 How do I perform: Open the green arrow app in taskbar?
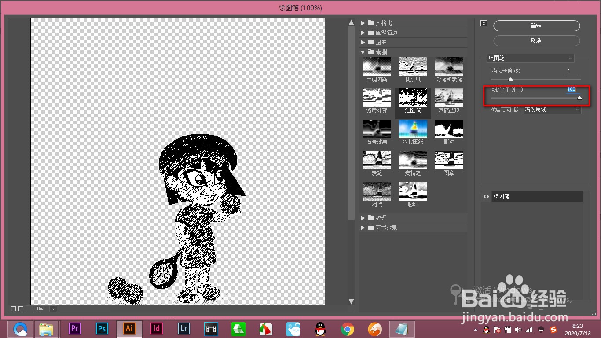238,329
